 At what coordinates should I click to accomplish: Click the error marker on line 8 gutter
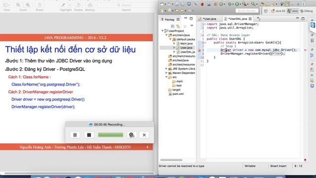pos(199,50)
